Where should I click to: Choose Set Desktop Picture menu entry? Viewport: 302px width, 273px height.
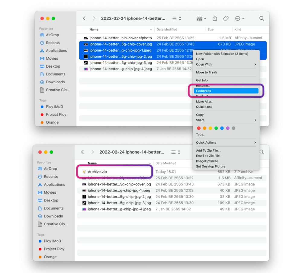coord(210,167)
